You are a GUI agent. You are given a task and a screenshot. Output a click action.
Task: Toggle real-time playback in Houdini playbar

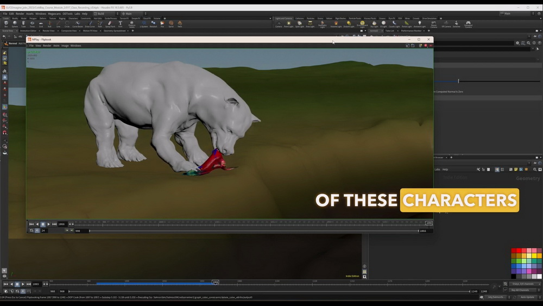pos(23,291)
